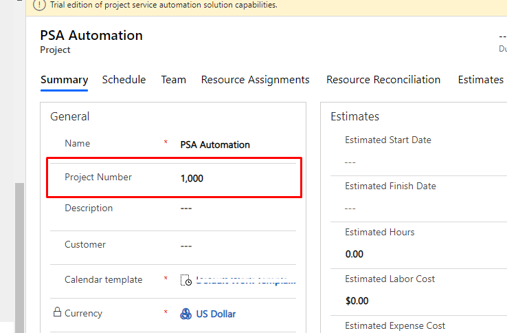Click the calendar template clock icon

185,280
